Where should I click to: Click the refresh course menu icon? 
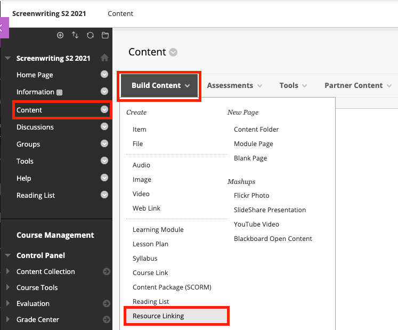pyautogui.click(x=90, y=35)
